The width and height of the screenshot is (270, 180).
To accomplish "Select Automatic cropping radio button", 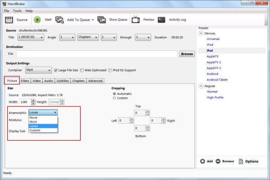I will [114, 94].
